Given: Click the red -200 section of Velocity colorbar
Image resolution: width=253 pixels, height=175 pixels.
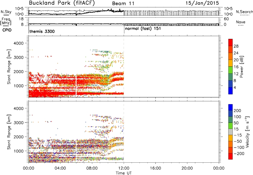Looking at the screenshot, I should click(231, 156).
